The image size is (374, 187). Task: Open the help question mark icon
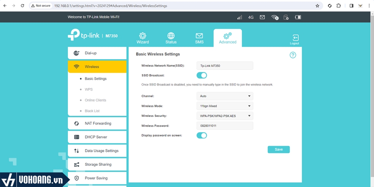coord(293,55)
